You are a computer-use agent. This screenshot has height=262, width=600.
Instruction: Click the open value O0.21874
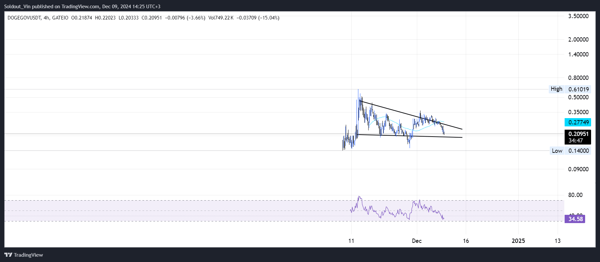[x=82, y=18]
